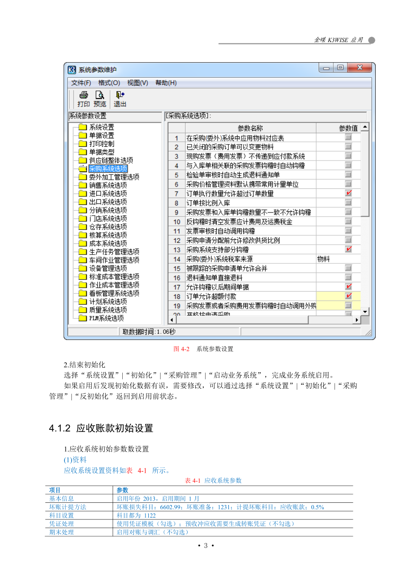Click horizontal scrollbar right arrow
The height and width of the screenshot is (582, 412).
tap(357, 320)
